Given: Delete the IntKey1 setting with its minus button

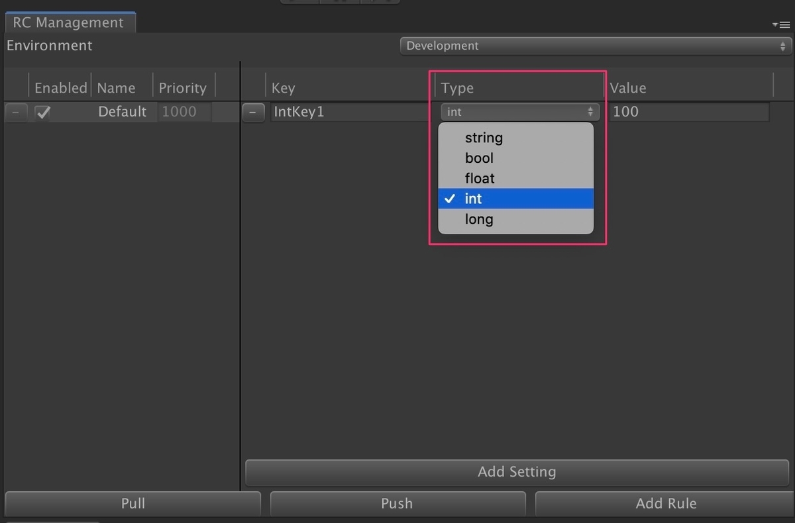Looking at the screenshot, I should (x=254, y=112).
